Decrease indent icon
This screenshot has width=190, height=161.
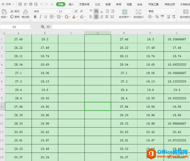tap(107, 11)
